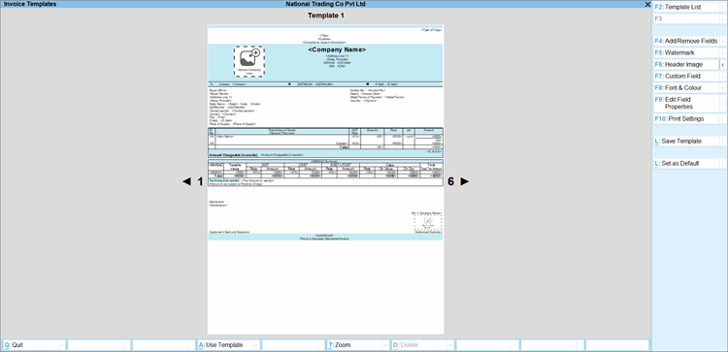
Task: Go to previous template with left arrow
Action: click(x=186, y=181)
